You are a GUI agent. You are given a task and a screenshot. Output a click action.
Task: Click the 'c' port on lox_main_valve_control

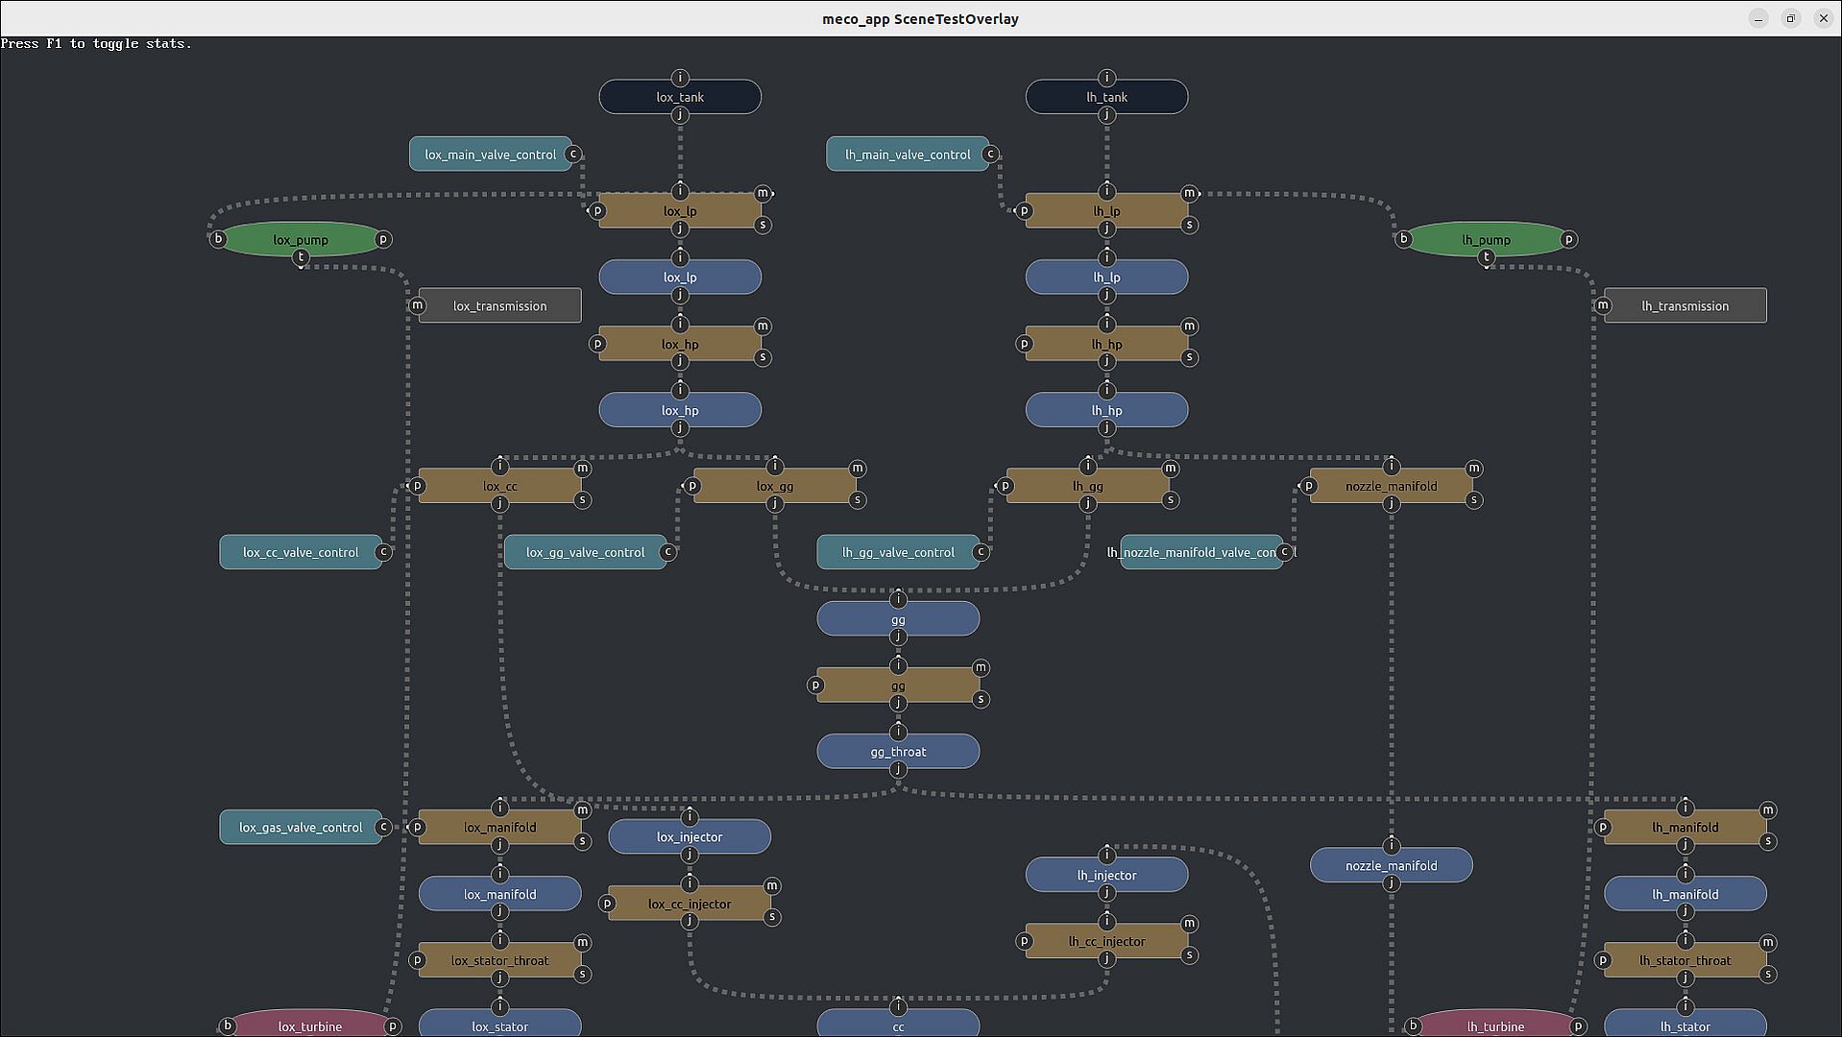click(573, 154)
